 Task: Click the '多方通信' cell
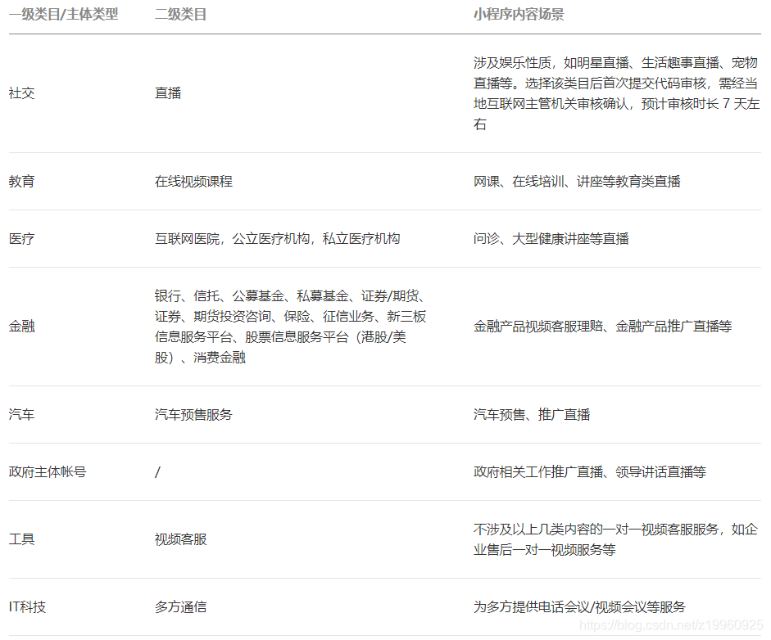(180, 607)
